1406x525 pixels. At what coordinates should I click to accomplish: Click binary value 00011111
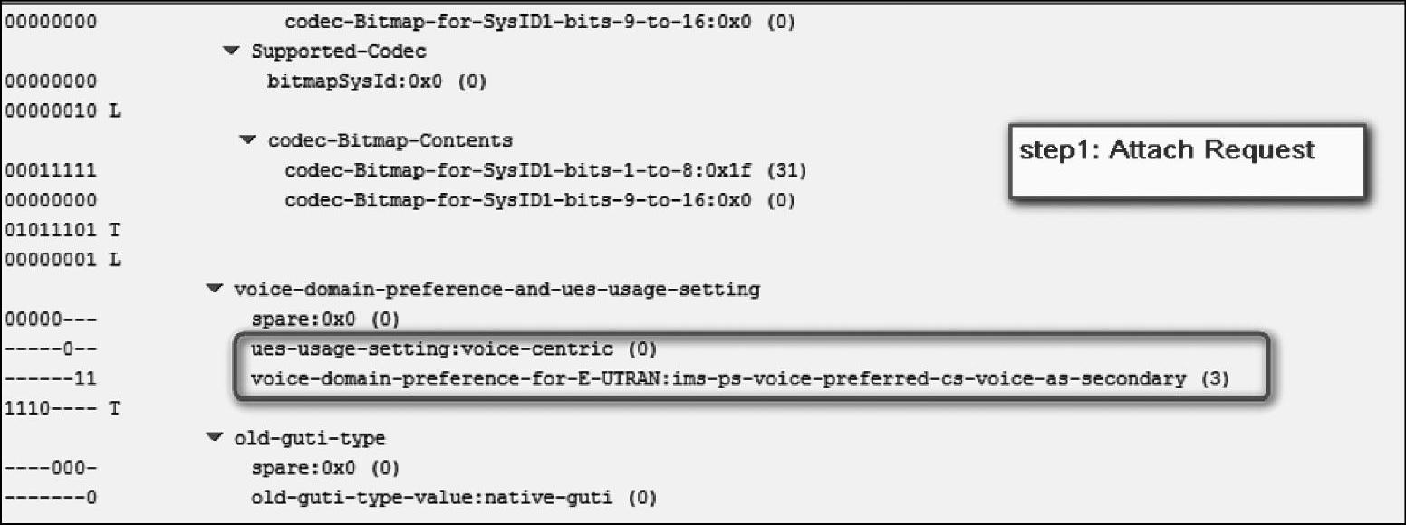[x=51, y=171]
